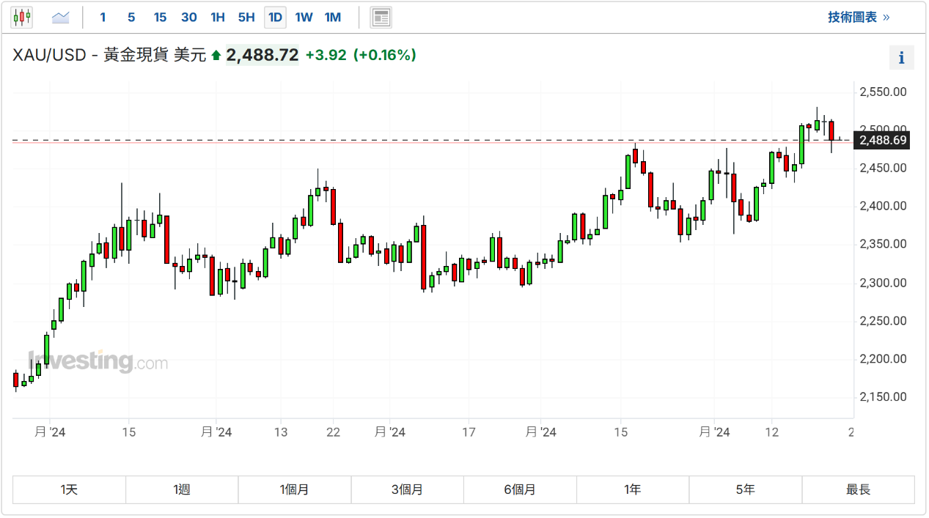This screenshot has width=929, height=518.
Task: Select the 5-minute interval
Action: pos(131,17)
